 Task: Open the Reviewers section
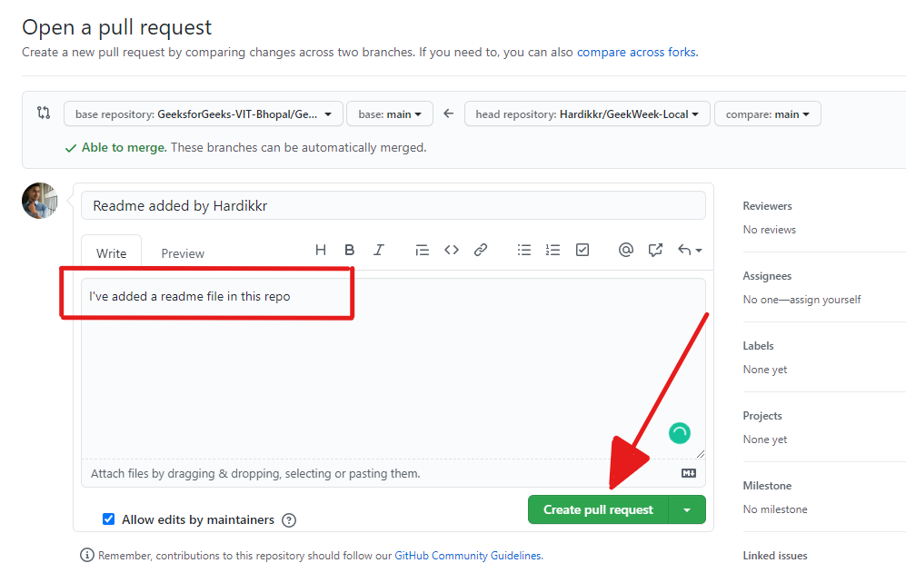click(x=767, y=205)
